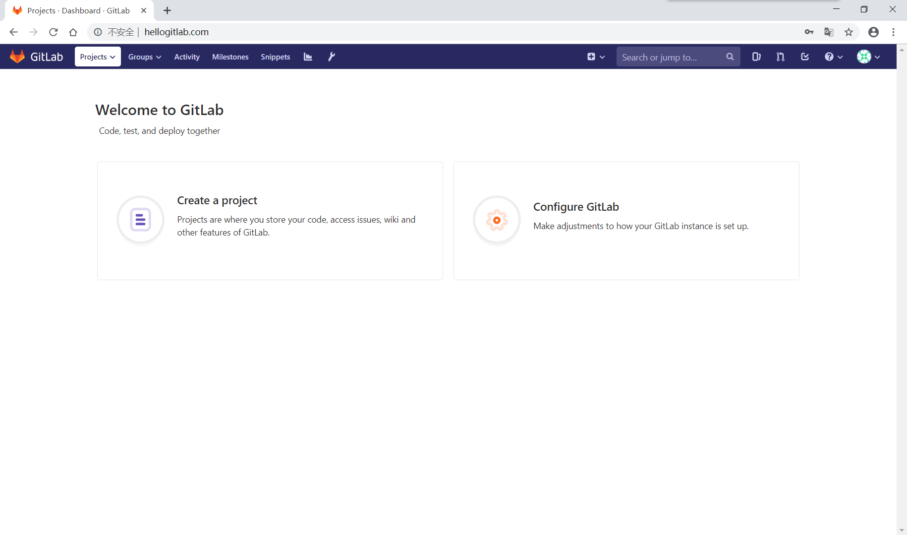Reload the current page
The height and width of the screenshot is (535, 907).
pyautogui.click(x=54, y=32)
